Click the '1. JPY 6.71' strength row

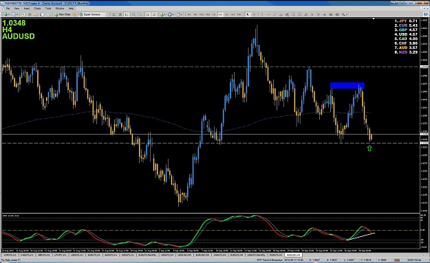[406, 21]
